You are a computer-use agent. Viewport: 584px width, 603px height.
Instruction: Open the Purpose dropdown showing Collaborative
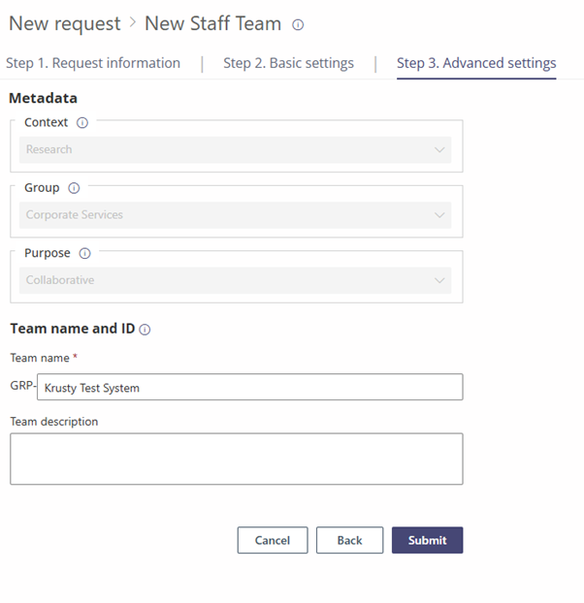click(x=236, y=281)
